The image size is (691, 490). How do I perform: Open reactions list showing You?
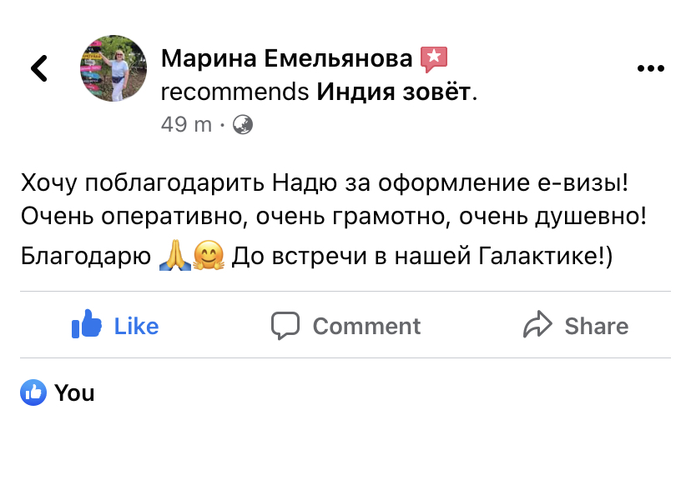point(74,393)
